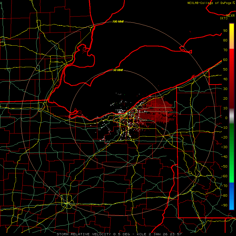Click the 20 value on the velocity scale
The image size is (236, 236).
(x=225, y=99)
